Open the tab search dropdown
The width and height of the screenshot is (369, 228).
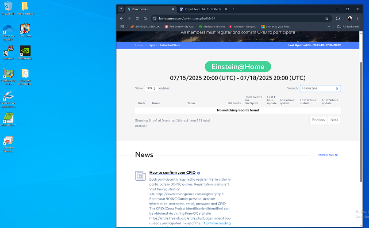[121, 9]
